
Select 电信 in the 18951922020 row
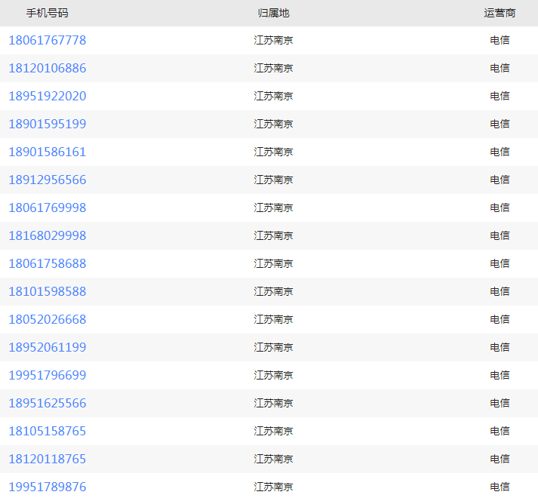coord(500,96)
